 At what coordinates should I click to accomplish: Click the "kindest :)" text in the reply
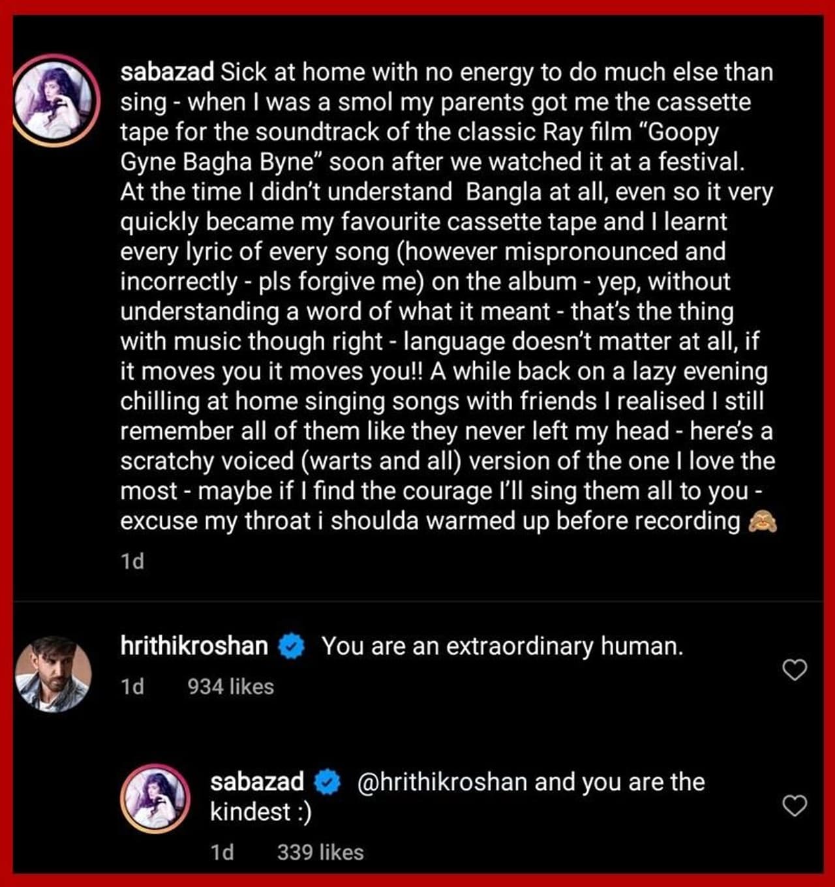261,812
